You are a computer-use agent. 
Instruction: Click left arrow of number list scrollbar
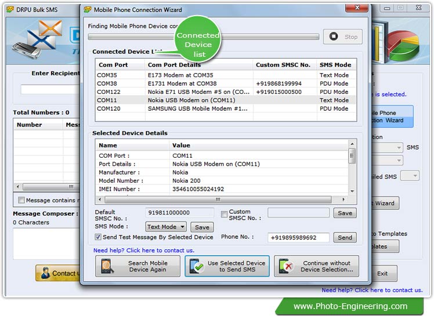(18, 187)
